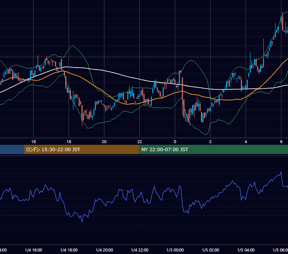
Task: Click the 1/4 20:00 time label
Action: [x=104, y=250]
